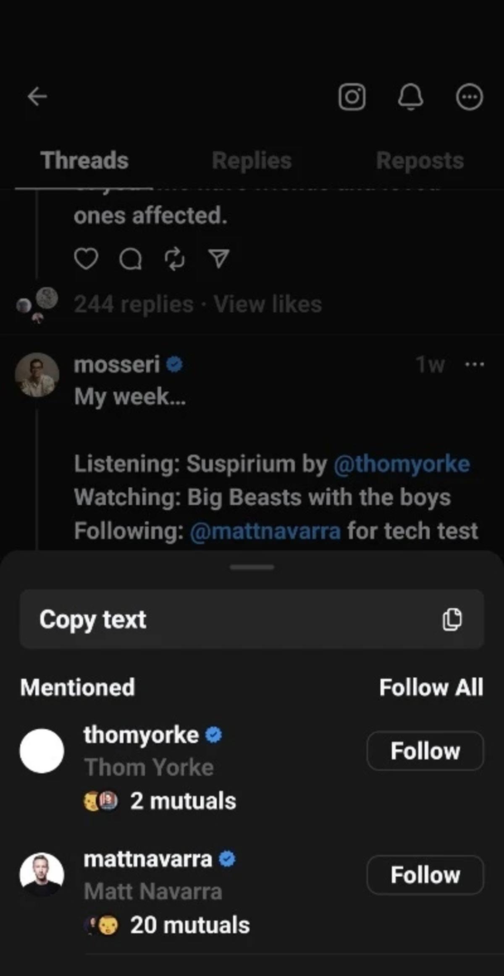Switch to the Replies tab

point(252,161)
